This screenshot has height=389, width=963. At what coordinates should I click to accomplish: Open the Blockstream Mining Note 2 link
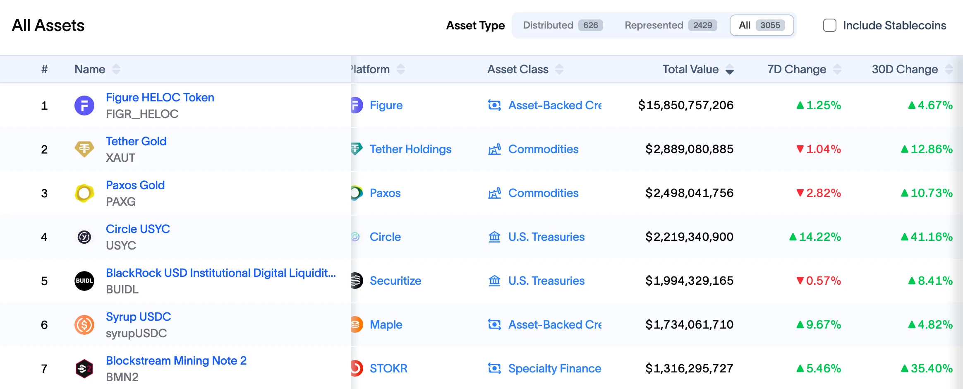coord(176,360)
